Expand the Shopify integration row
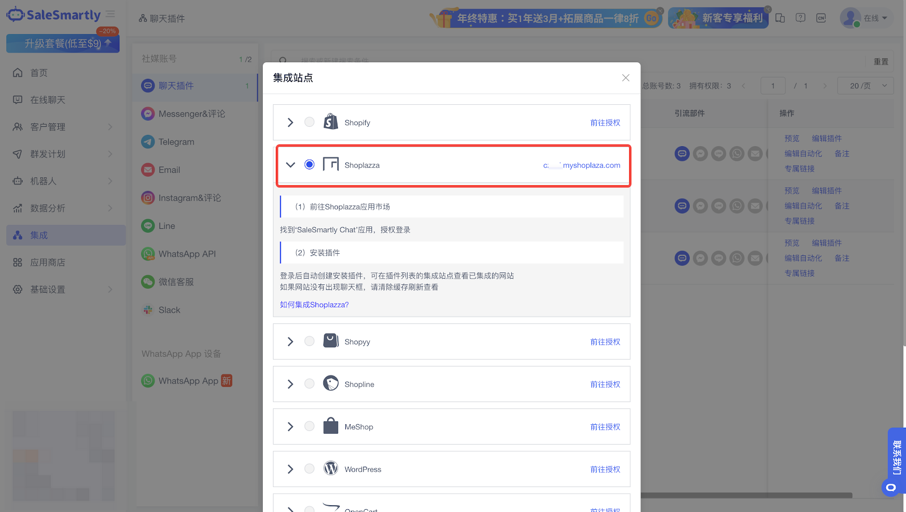906x512 pixels. 290,122
